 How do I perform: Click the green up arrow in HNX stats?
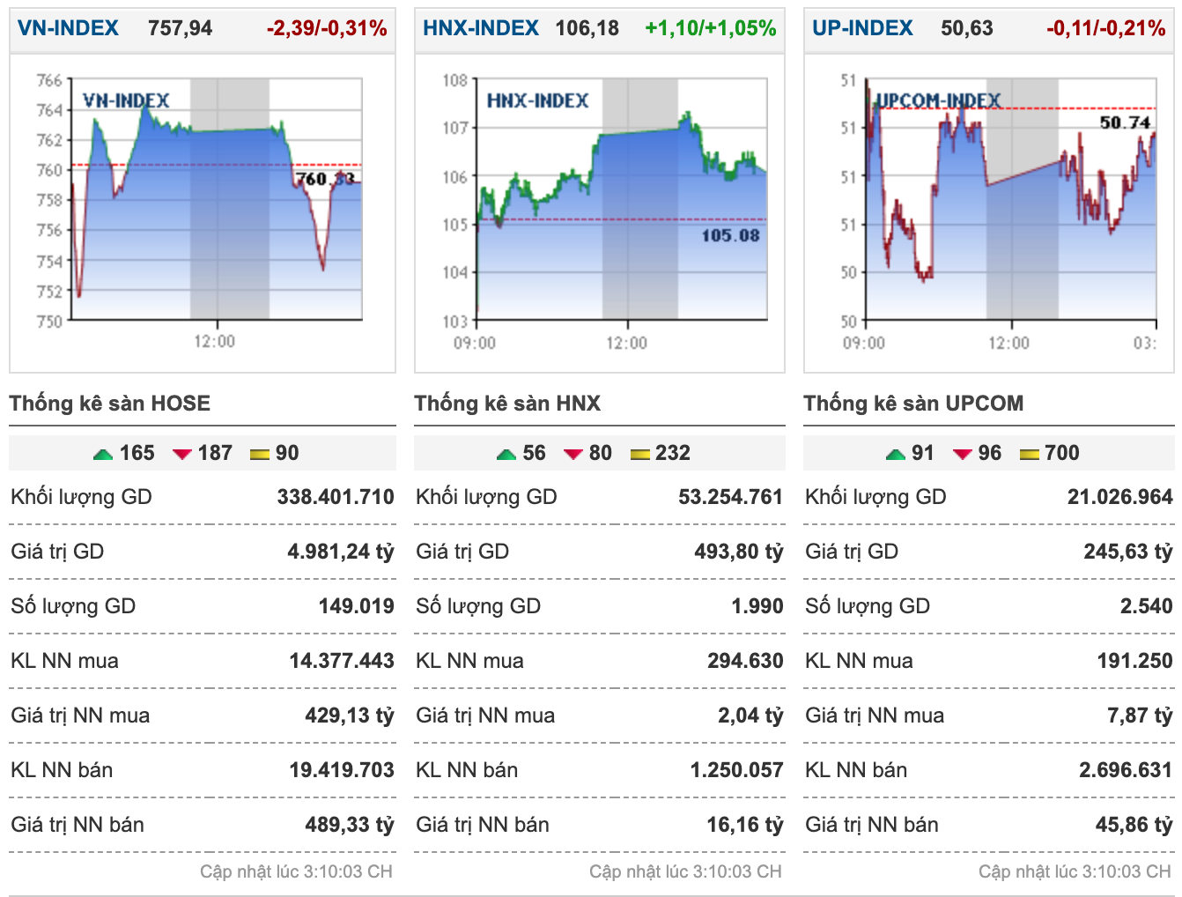506,455
